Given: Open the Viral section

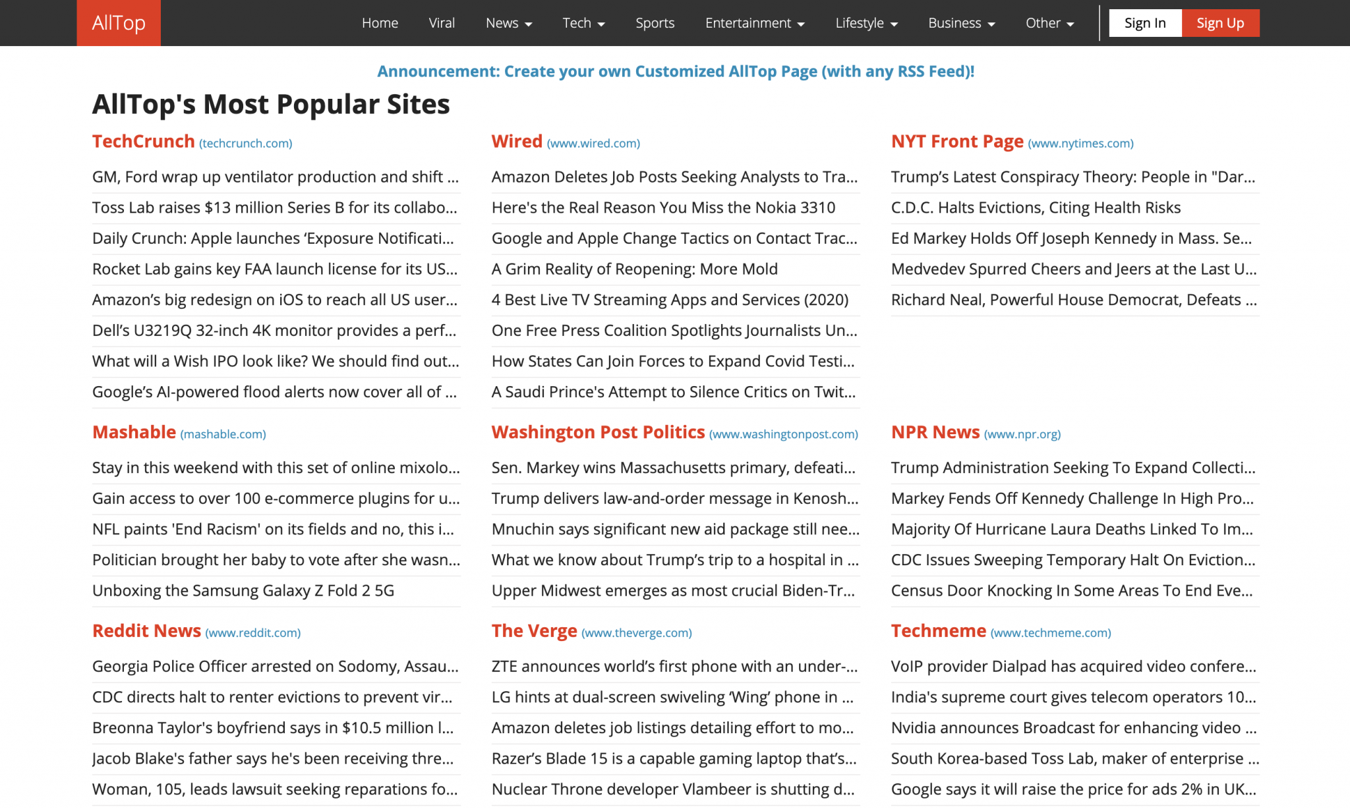Looking at the screenshot, I should [442, 23].
